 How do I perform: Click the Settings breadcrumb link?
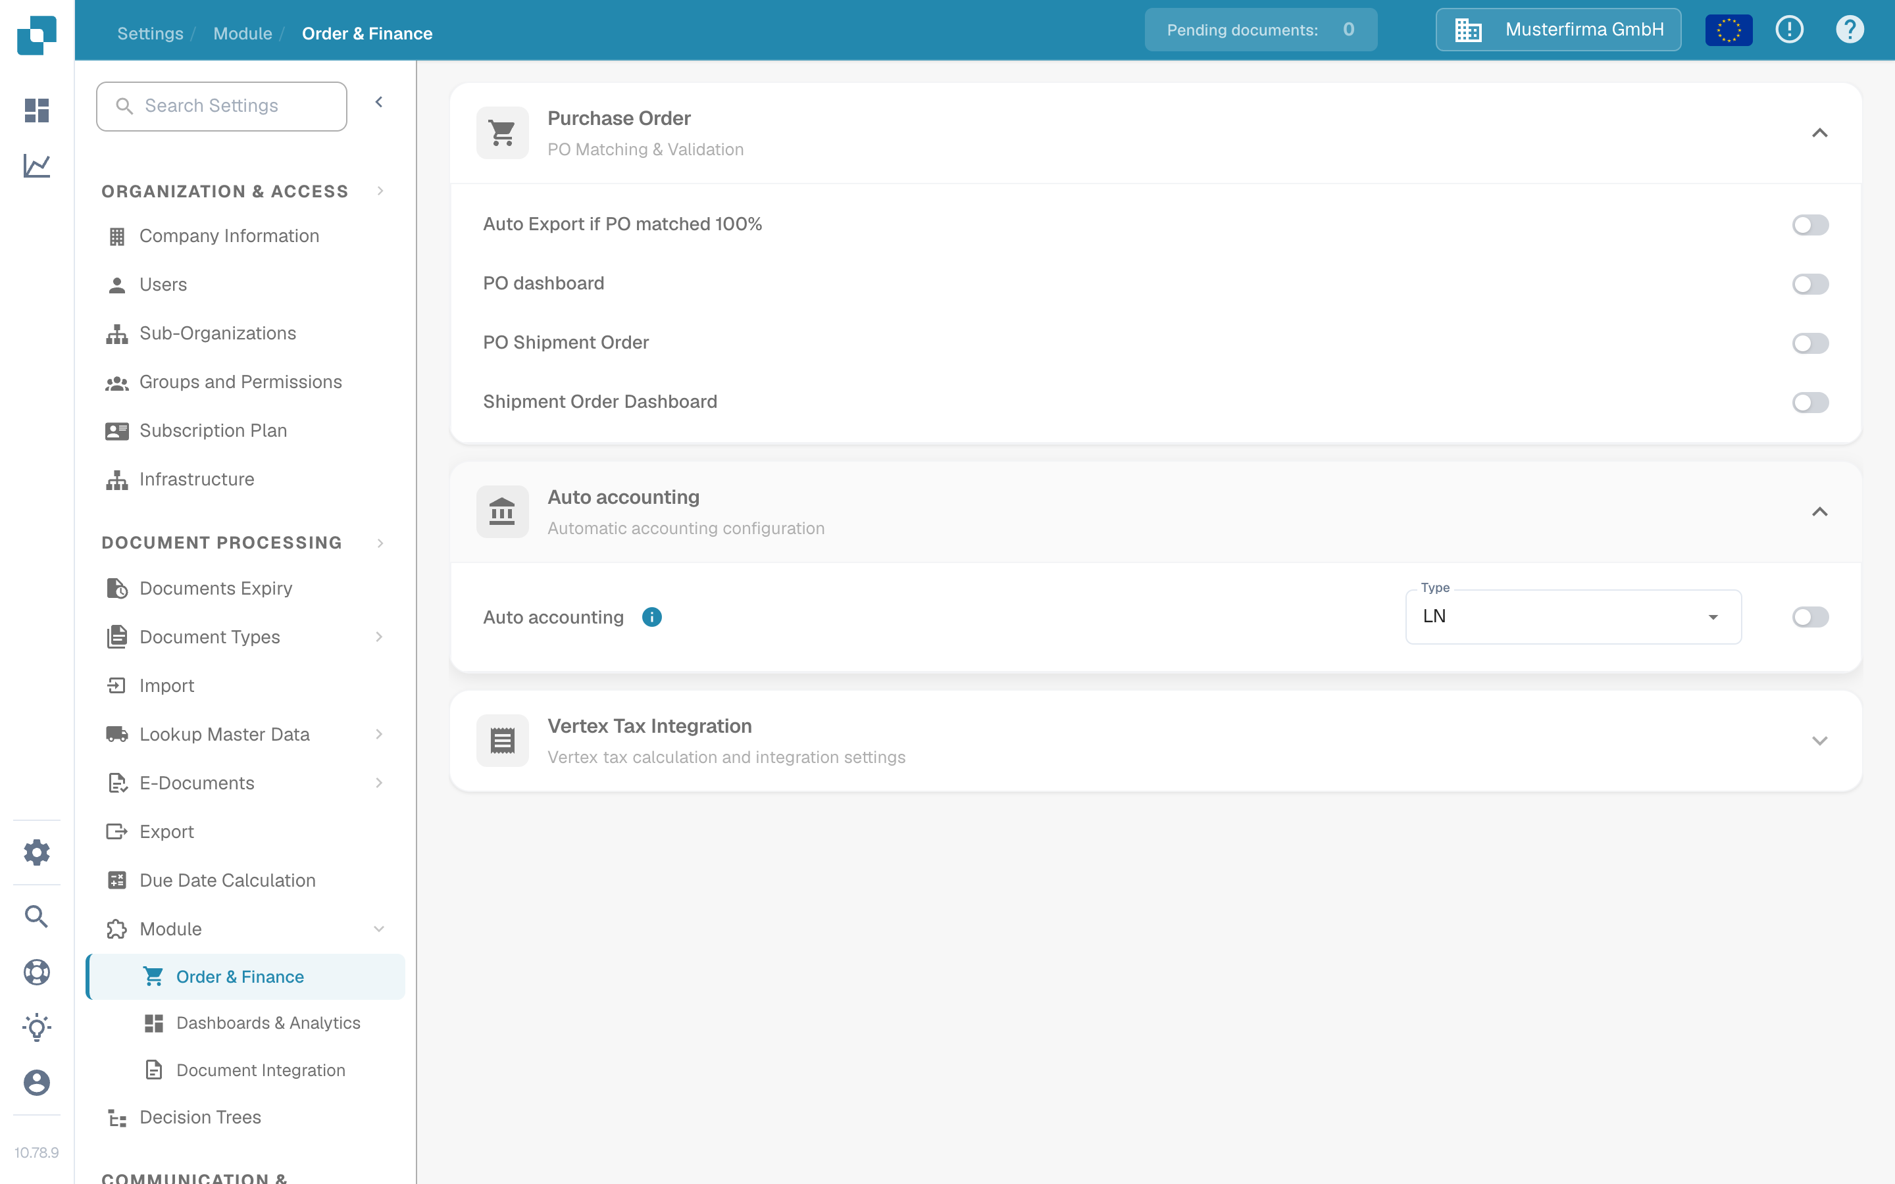150,34
